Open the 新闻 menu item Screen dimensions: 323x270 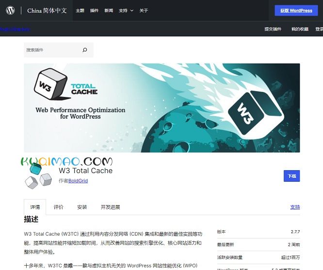109,11
